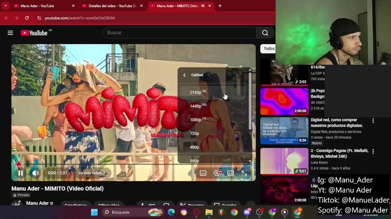Switch to 'Detalles del video' Studio tab
Image resolution: width=391 pixels, height=219 pixels.
tap(112, 6)
